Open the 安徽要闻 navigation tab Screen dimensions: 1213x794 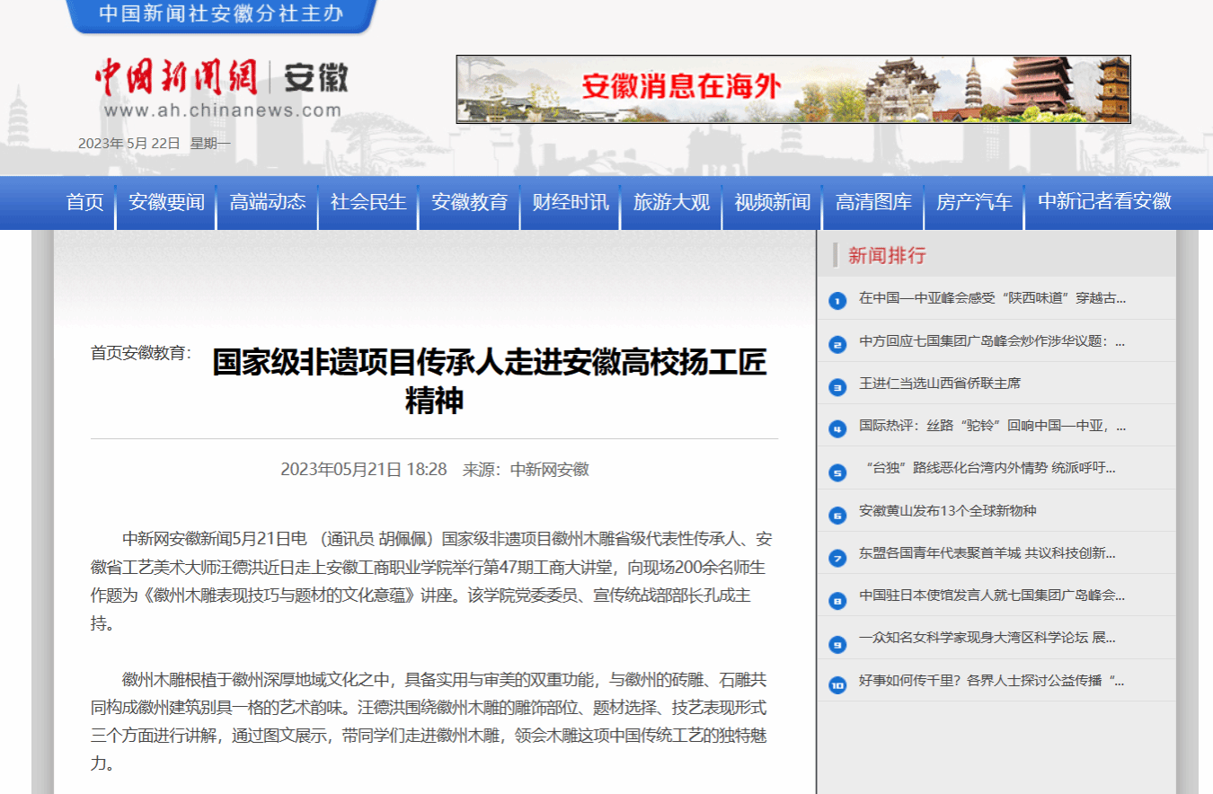166,202
